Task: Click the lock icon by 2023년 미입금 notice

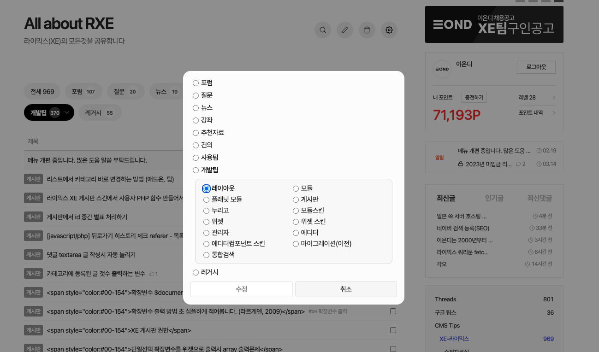Action: coord(461,164)
